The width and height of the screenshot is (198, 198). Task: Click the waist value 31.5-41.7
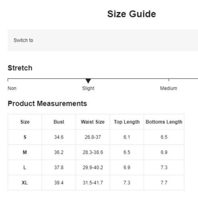coord(93,183)
